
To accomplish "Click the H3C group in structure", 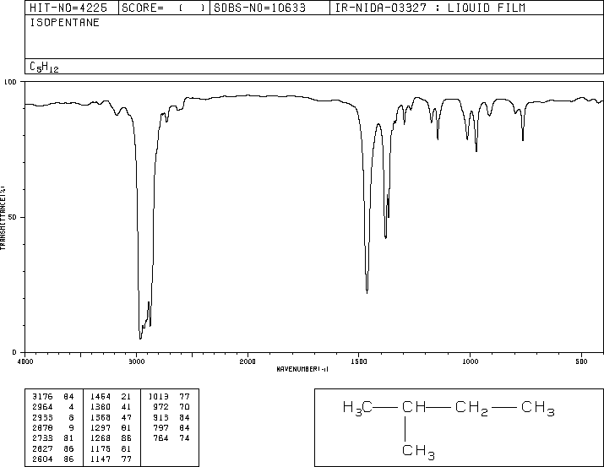I will [x=357, y=408].
